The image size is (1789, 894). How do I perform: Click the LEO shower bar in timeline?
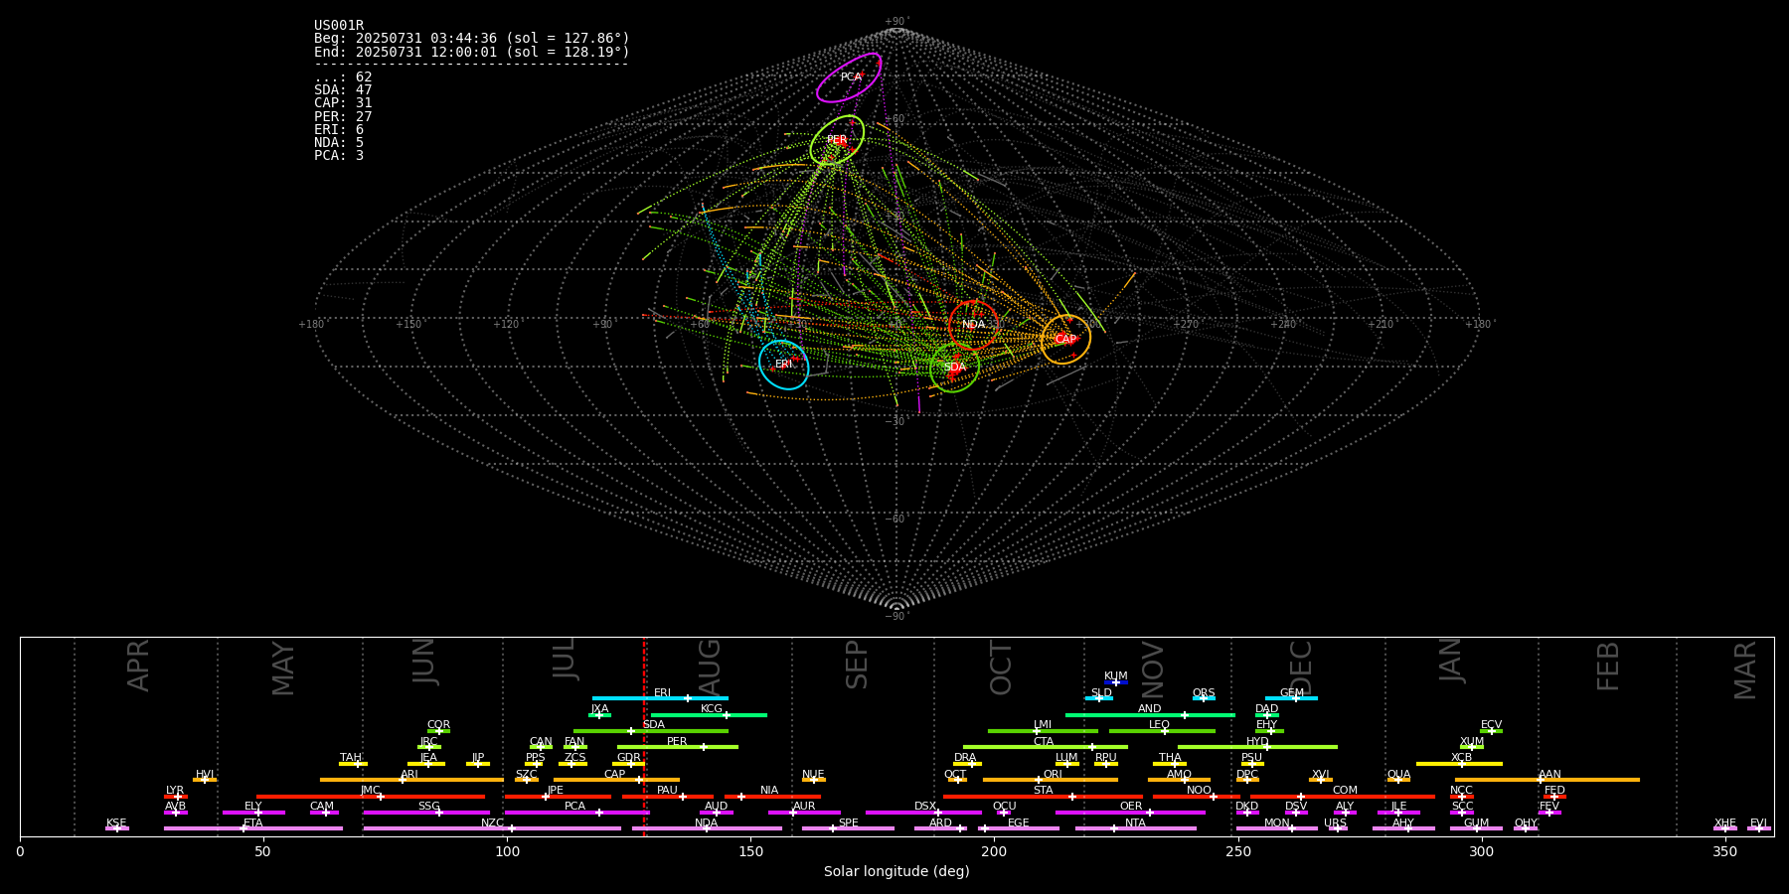[1162, 731]
